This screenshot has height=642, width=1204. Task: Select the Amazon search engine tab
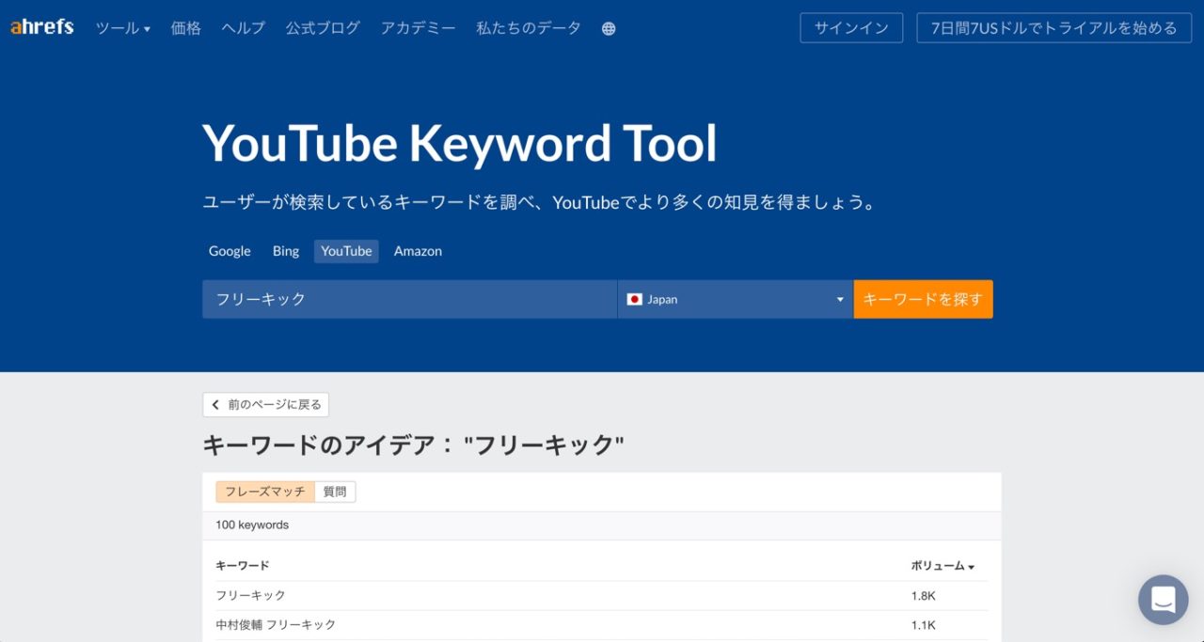(418, 251)
